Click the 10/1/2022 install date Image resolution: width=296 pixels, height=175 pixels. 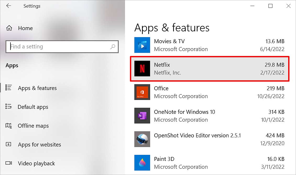[273, 120]
